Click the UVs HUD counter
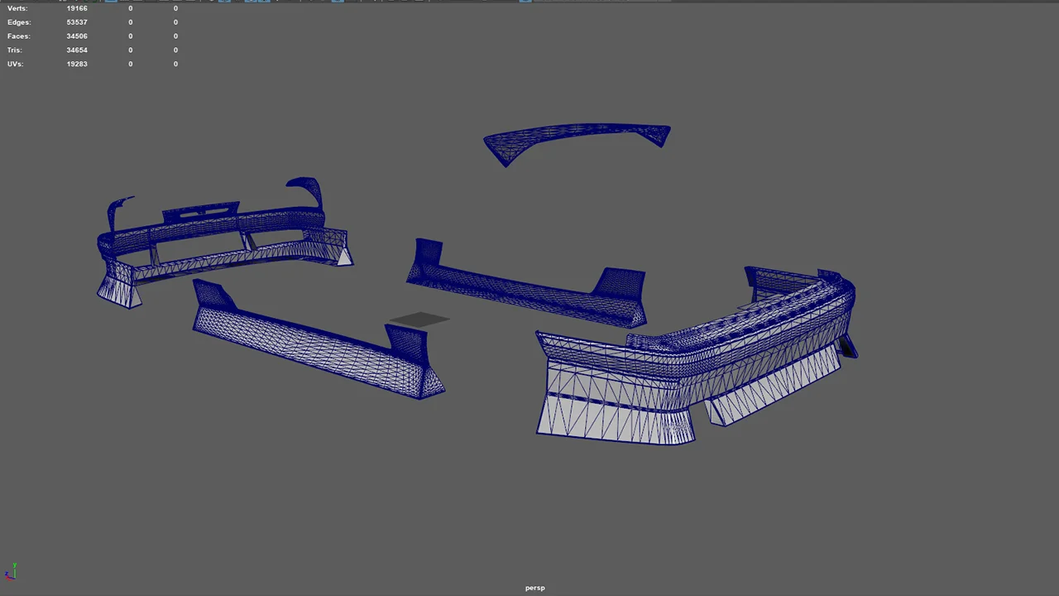1059x596 pixels. [x=76, y=64]
